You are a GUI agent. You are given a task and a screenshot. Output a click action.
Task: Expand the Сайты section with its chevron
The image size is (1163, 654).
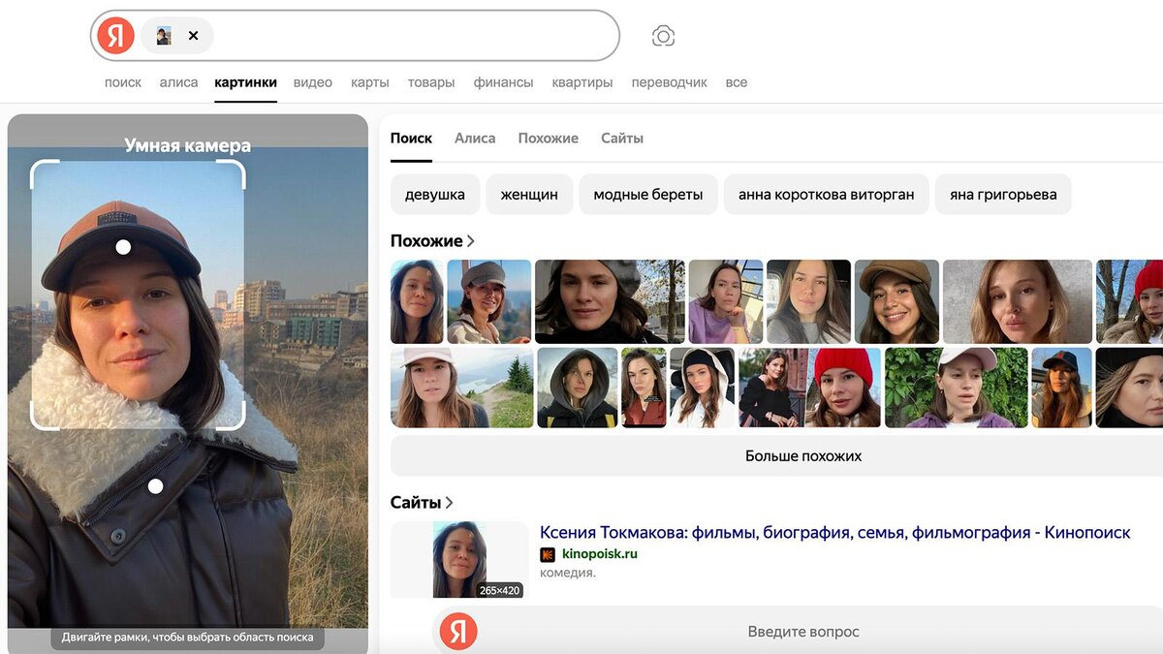click(x=449, y=502)
